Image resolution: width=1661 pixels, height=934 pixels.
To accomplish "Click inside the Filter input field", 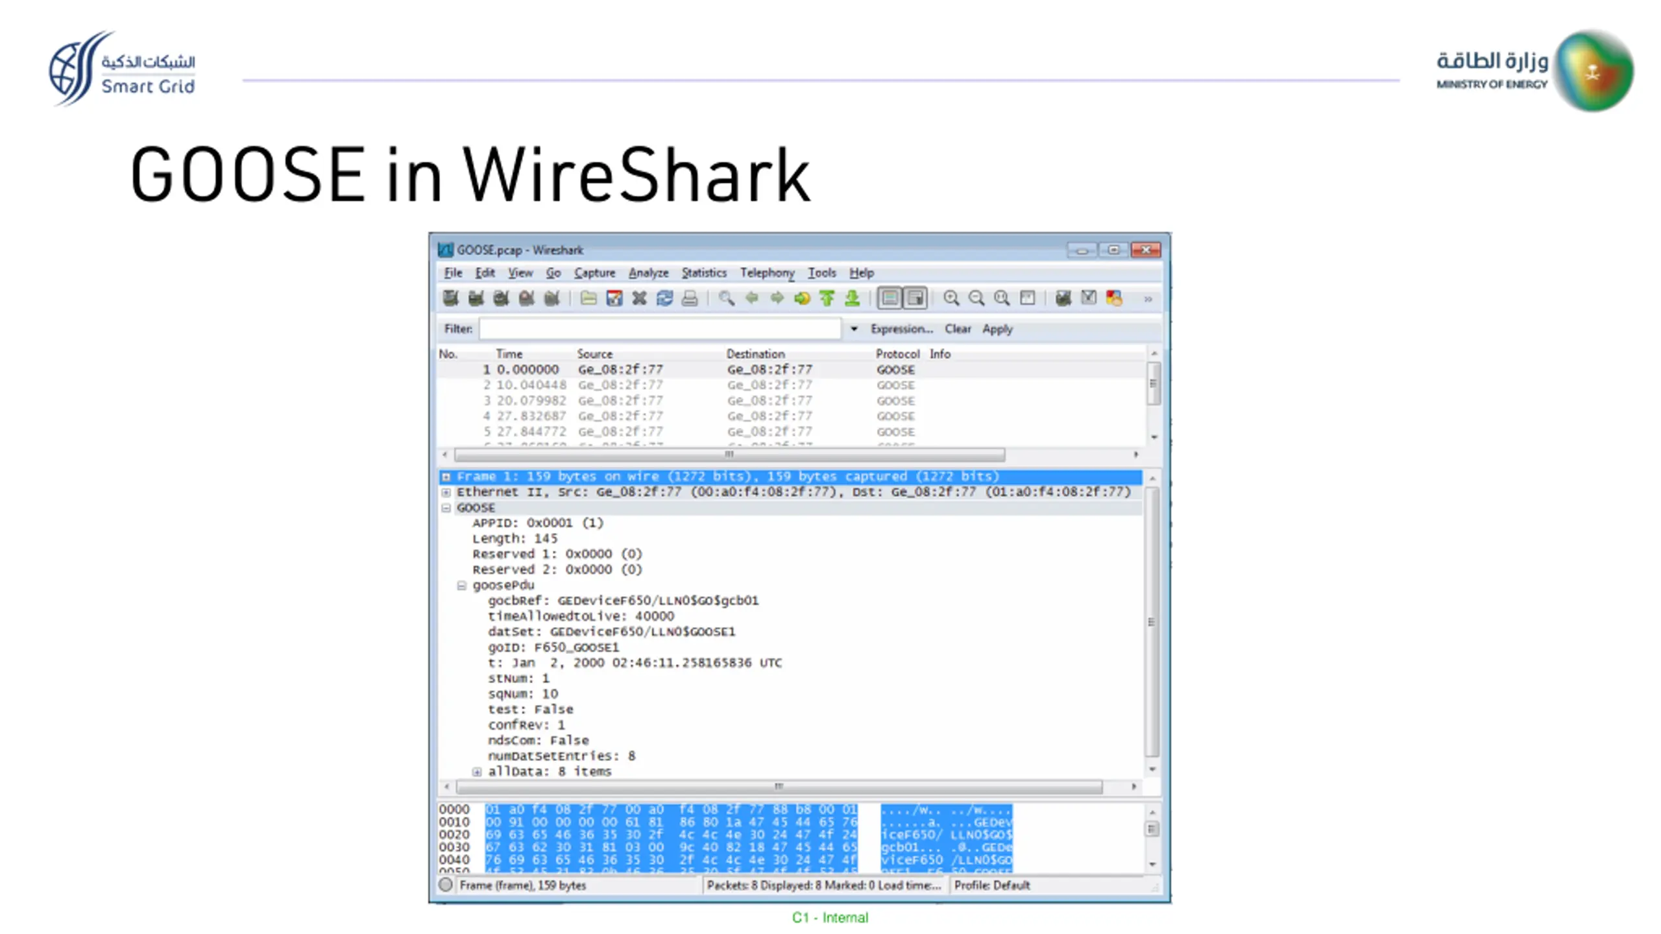I will (x=660, y=329).
